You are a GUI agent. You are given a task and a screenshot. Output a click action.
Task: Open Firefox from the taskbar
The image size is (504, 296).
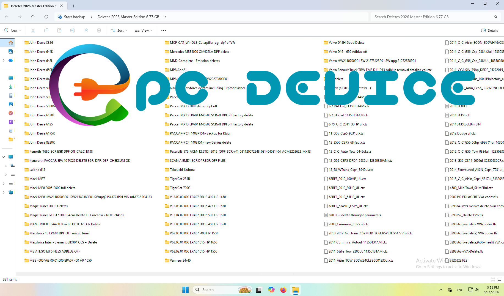tap(283, 290)
